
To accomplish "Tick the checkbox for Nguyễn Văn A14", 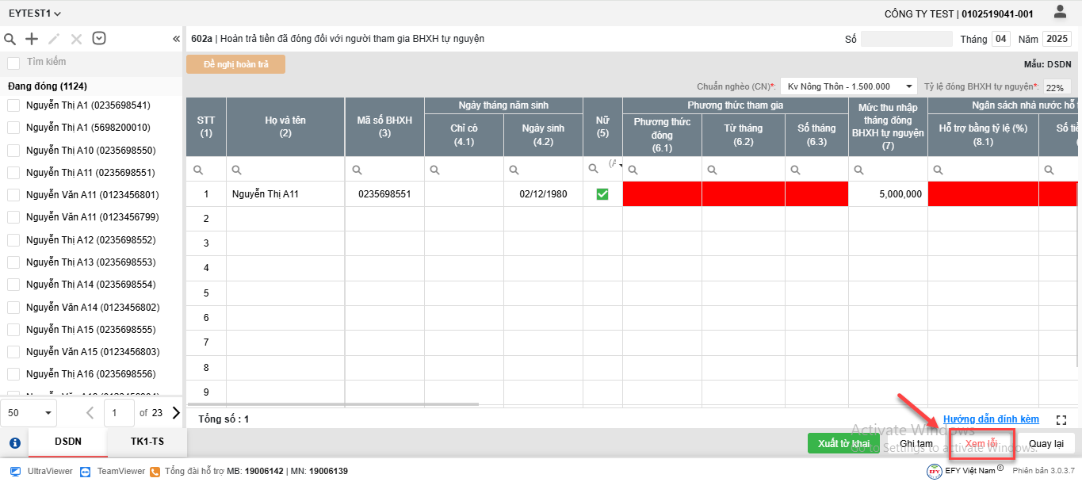I will [13, 307].
